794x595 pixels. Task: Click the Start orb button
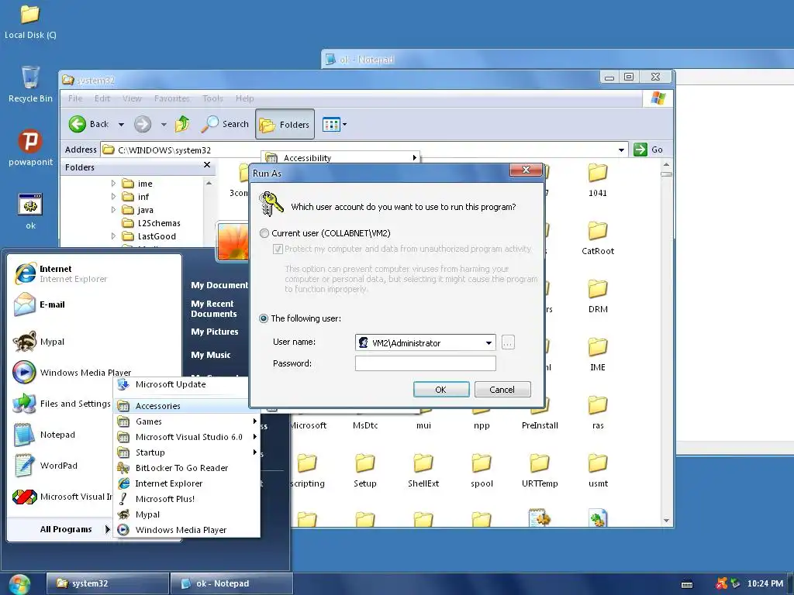coord(19,584)
